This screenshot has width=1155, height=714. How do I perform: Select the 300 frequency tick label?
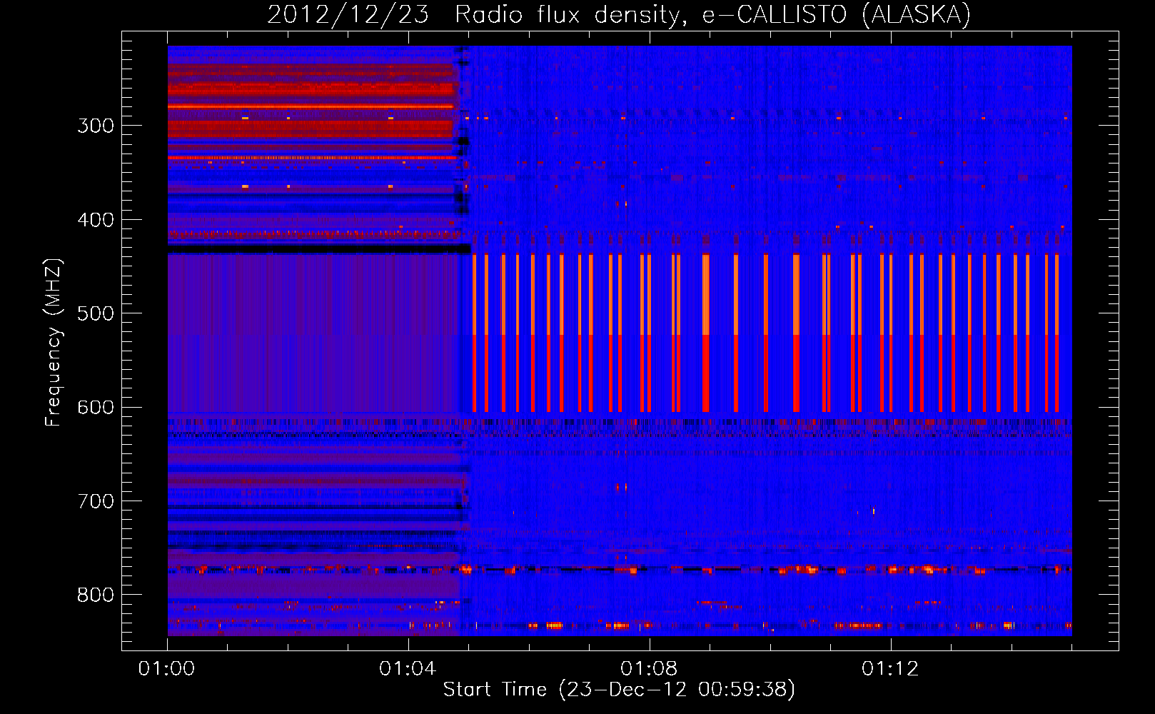click(x=96, y=126)
